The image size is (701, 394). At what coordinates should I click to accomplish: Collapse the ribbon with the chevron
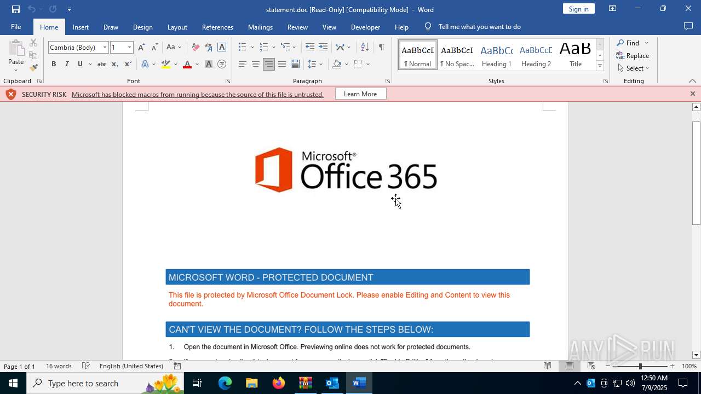[x=692, y=81]
